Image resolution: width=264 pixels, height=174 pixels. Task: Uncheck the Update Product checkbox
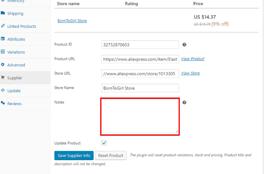[104, 143]
